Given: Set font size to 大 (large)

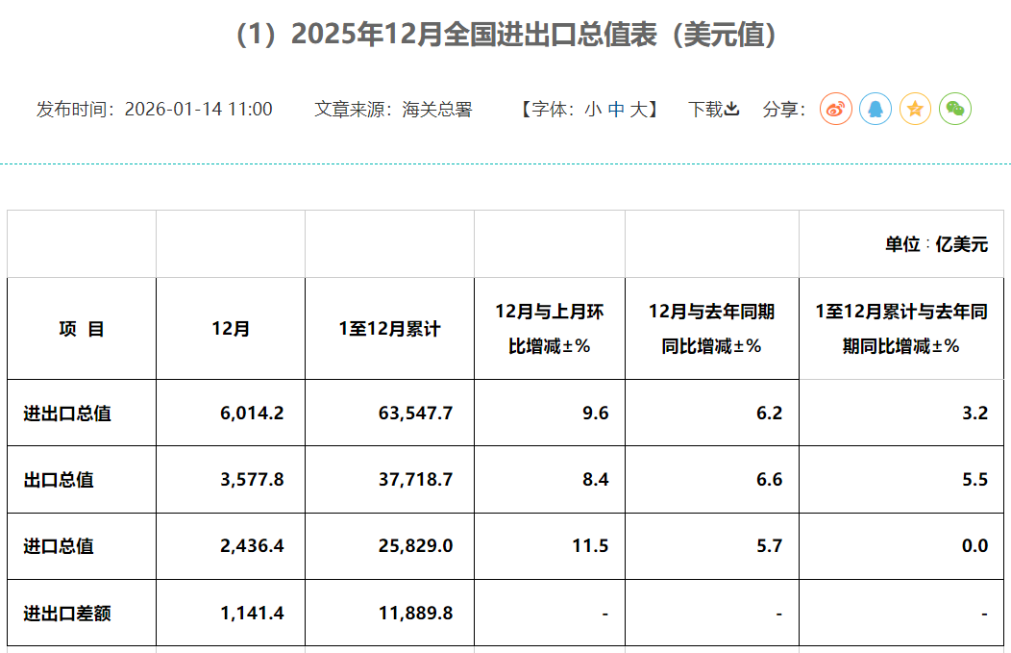Looking at the screenshot, I should [x=638, y=110].
